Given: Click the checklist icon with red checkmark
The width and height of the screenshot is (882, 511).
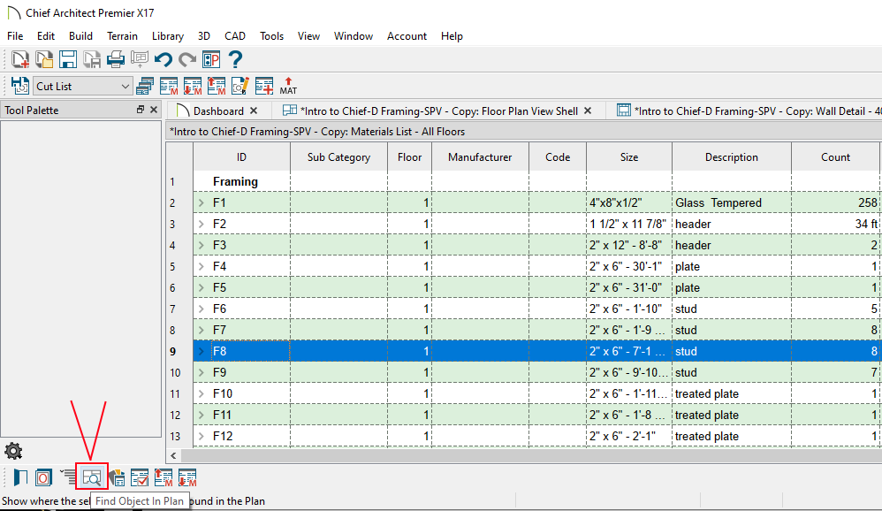Looking at the screenshot, I should [140, 477].
